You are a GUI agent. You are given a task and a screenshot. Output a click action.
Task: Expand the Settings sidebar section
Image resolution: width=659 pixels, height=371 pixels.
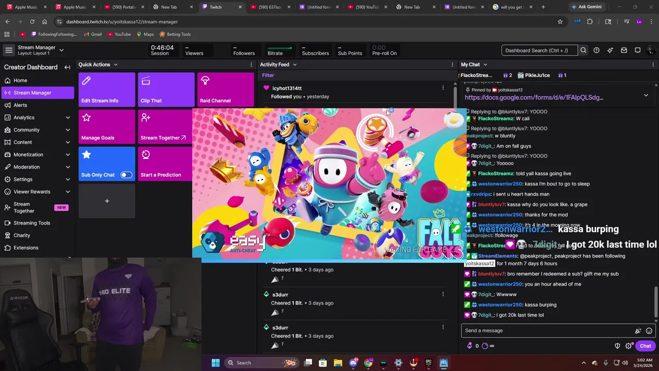coord(67,179)
